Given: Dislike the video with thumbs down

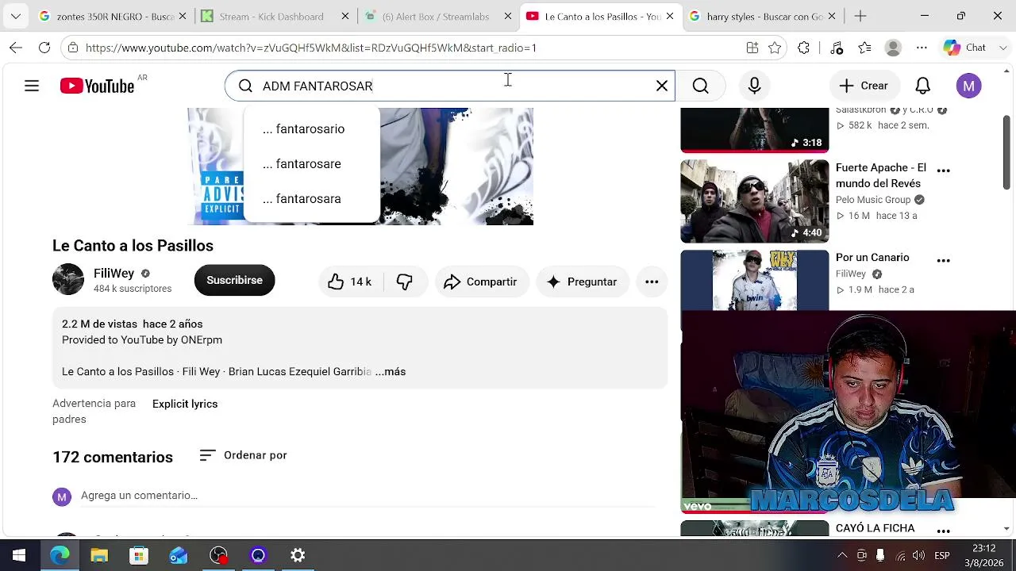Looking at the screenshot, I should (405, 282).
